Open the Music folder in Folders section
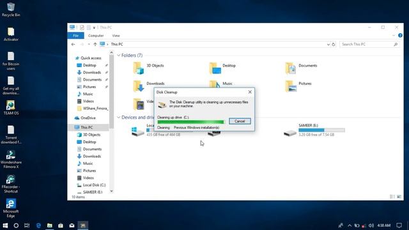Screen dimensions: 409x230 click(220, 84)
